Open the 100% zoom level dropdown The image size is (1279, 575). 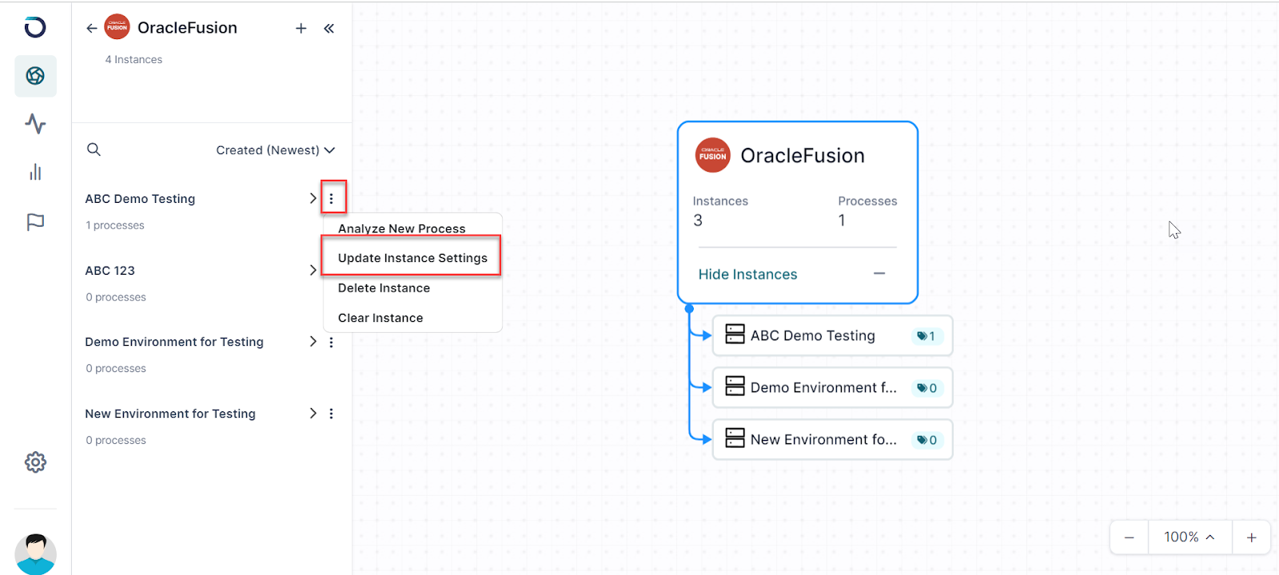(1189, 537)
